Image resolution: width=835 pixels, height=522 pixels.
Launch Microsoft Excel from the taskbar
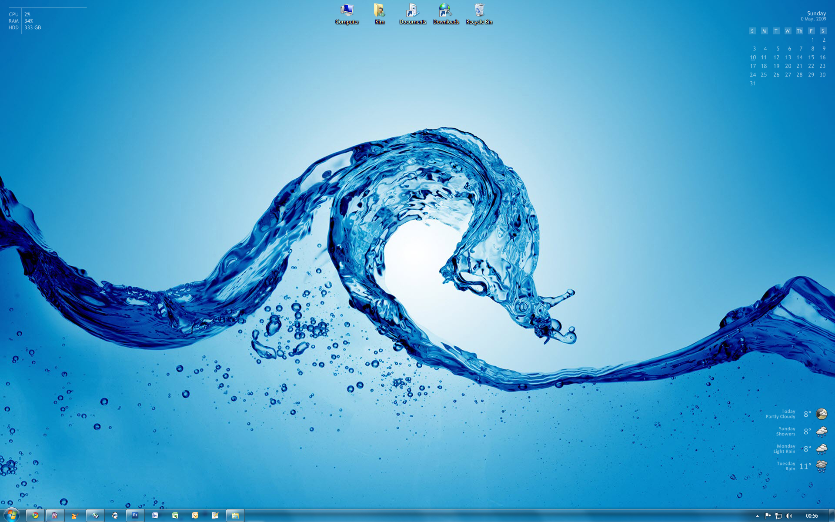(175, 515)
